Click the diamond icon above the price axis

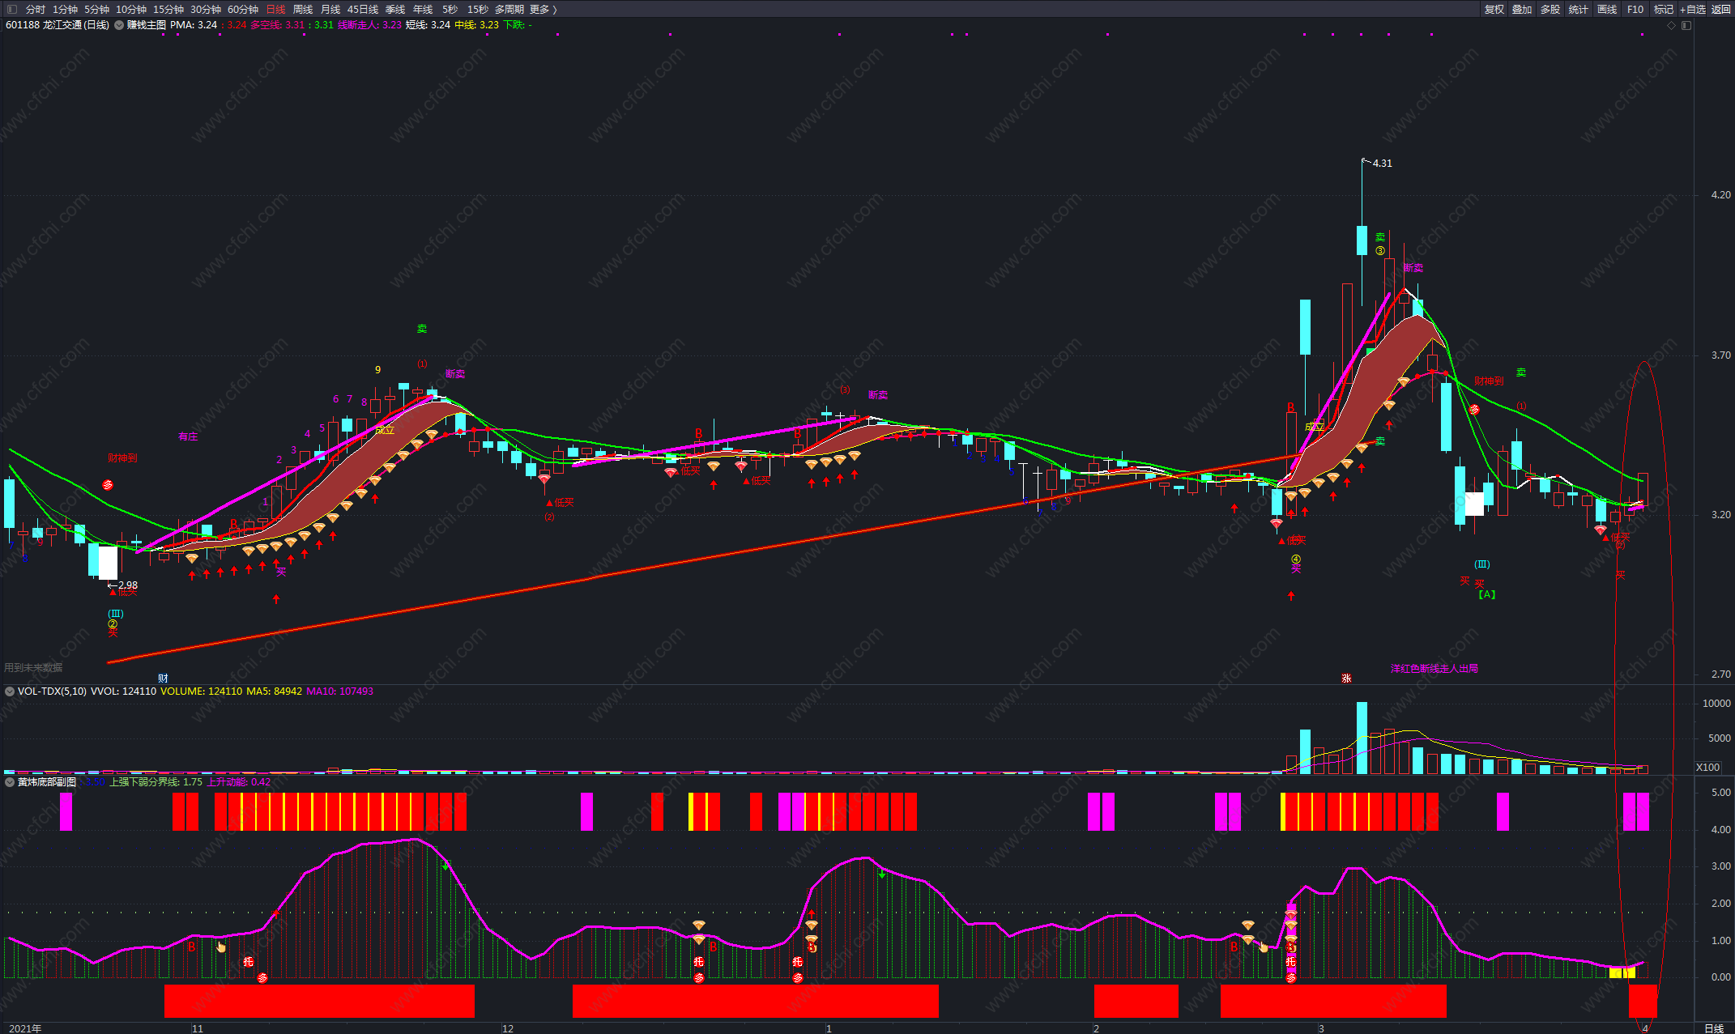[1671, 25]
